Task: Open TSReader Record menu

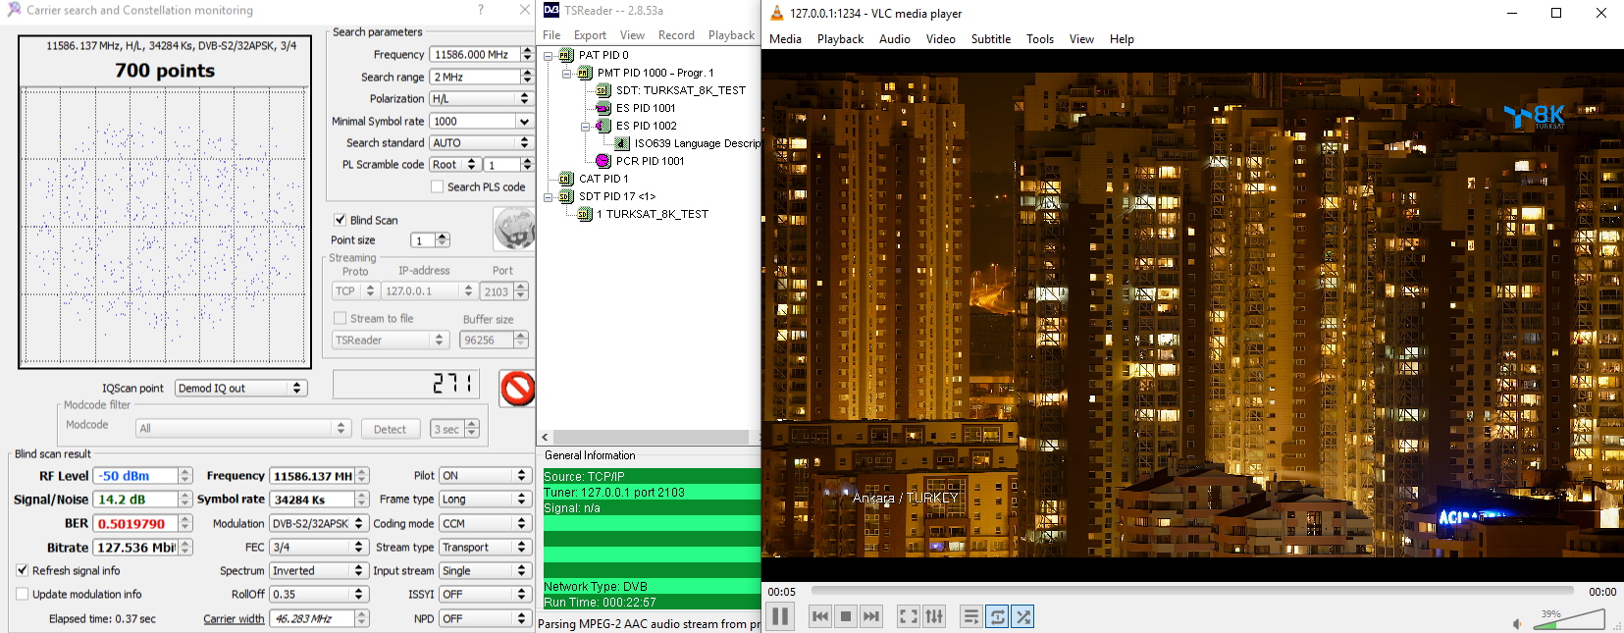Action: click(x=676, y=34)
